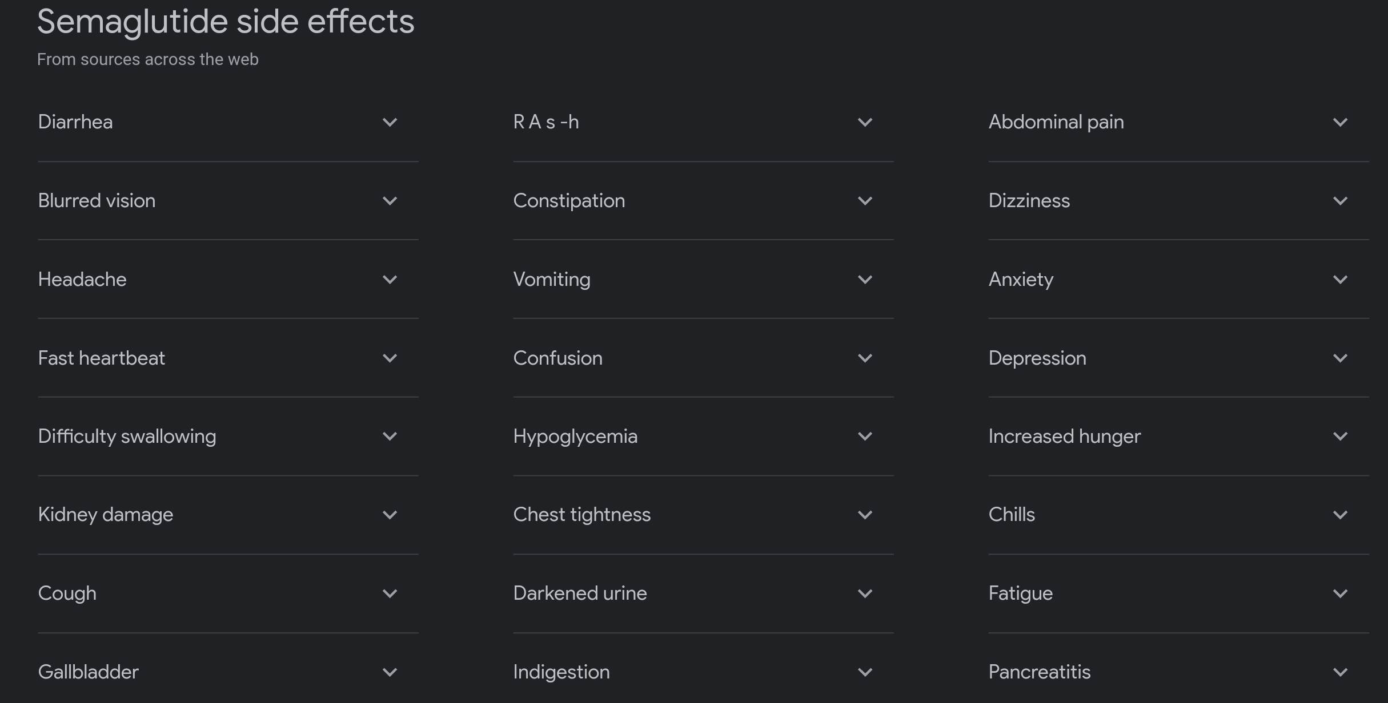The image size is (1388, 703).
Task: Click the Confusion side effect label
Action: pyautogui.click(x=557, y=358)
